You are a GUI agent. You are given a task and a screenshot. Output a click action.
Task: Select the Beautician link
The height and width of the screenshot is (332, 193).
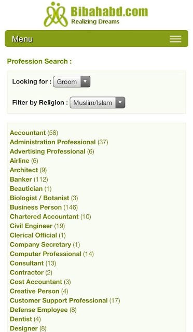click(26, 189)
